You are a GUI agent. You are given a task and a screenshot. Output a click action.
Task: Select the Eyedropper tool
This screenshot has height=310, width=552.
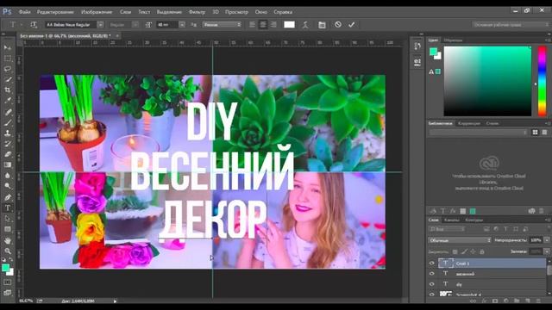(x=8, y=101)
